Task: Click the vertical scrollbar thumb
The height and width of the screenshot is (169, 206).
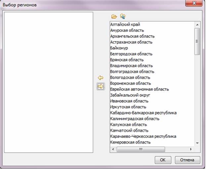Action: [x=197, y=41]
